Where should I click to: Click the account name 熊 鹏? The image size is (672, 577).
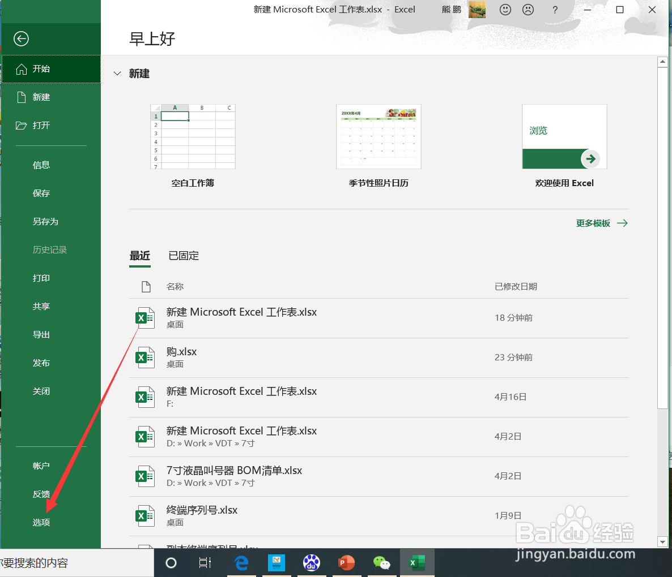click(x=451, y=10)
